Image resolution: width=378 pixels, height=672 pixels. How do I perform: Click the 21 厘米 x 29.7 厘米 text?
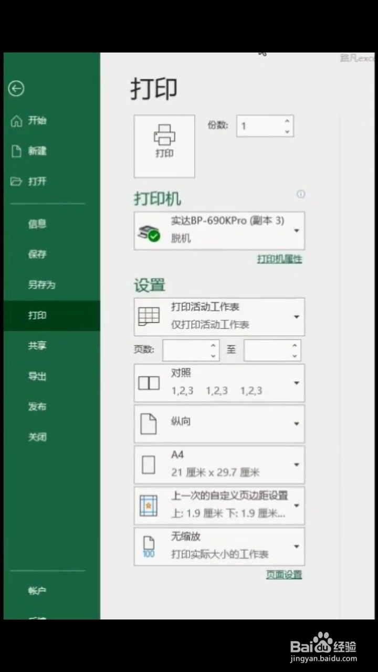(x=216, y=472)
